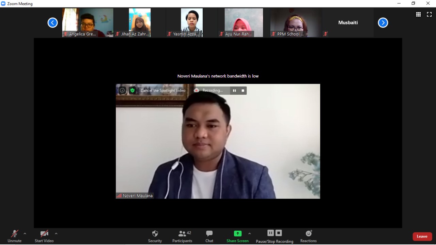Select the Musbaiti participant tile
This screenshot has height=245, width=436.
(x=348, y=22)
